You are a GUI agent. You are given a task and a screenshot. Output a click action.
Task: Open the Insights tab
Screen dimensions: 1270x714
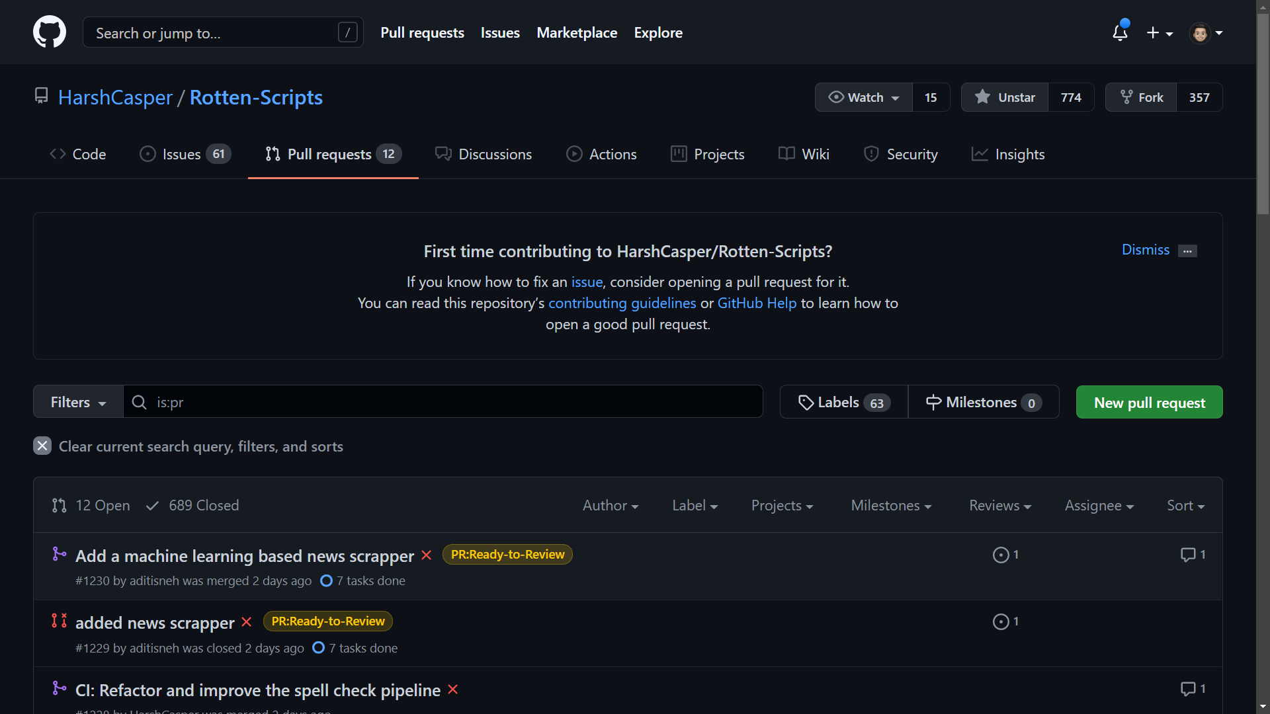click(1008, 154)
